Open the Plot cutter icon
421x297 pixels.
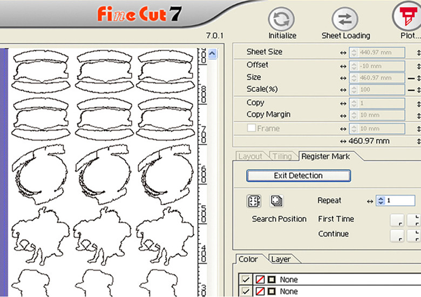[x=405, y=16]
